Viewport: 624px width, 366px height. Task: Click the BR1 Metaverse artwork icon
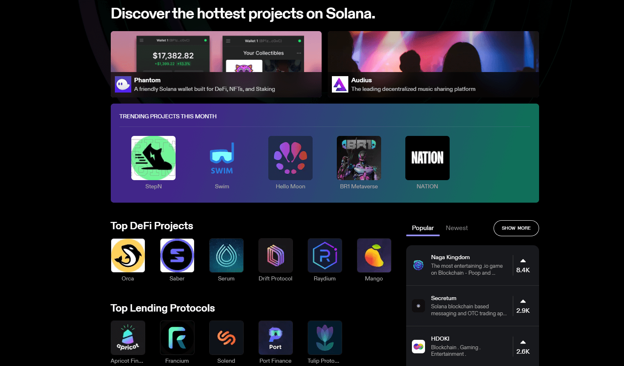[x=359, y=158]
